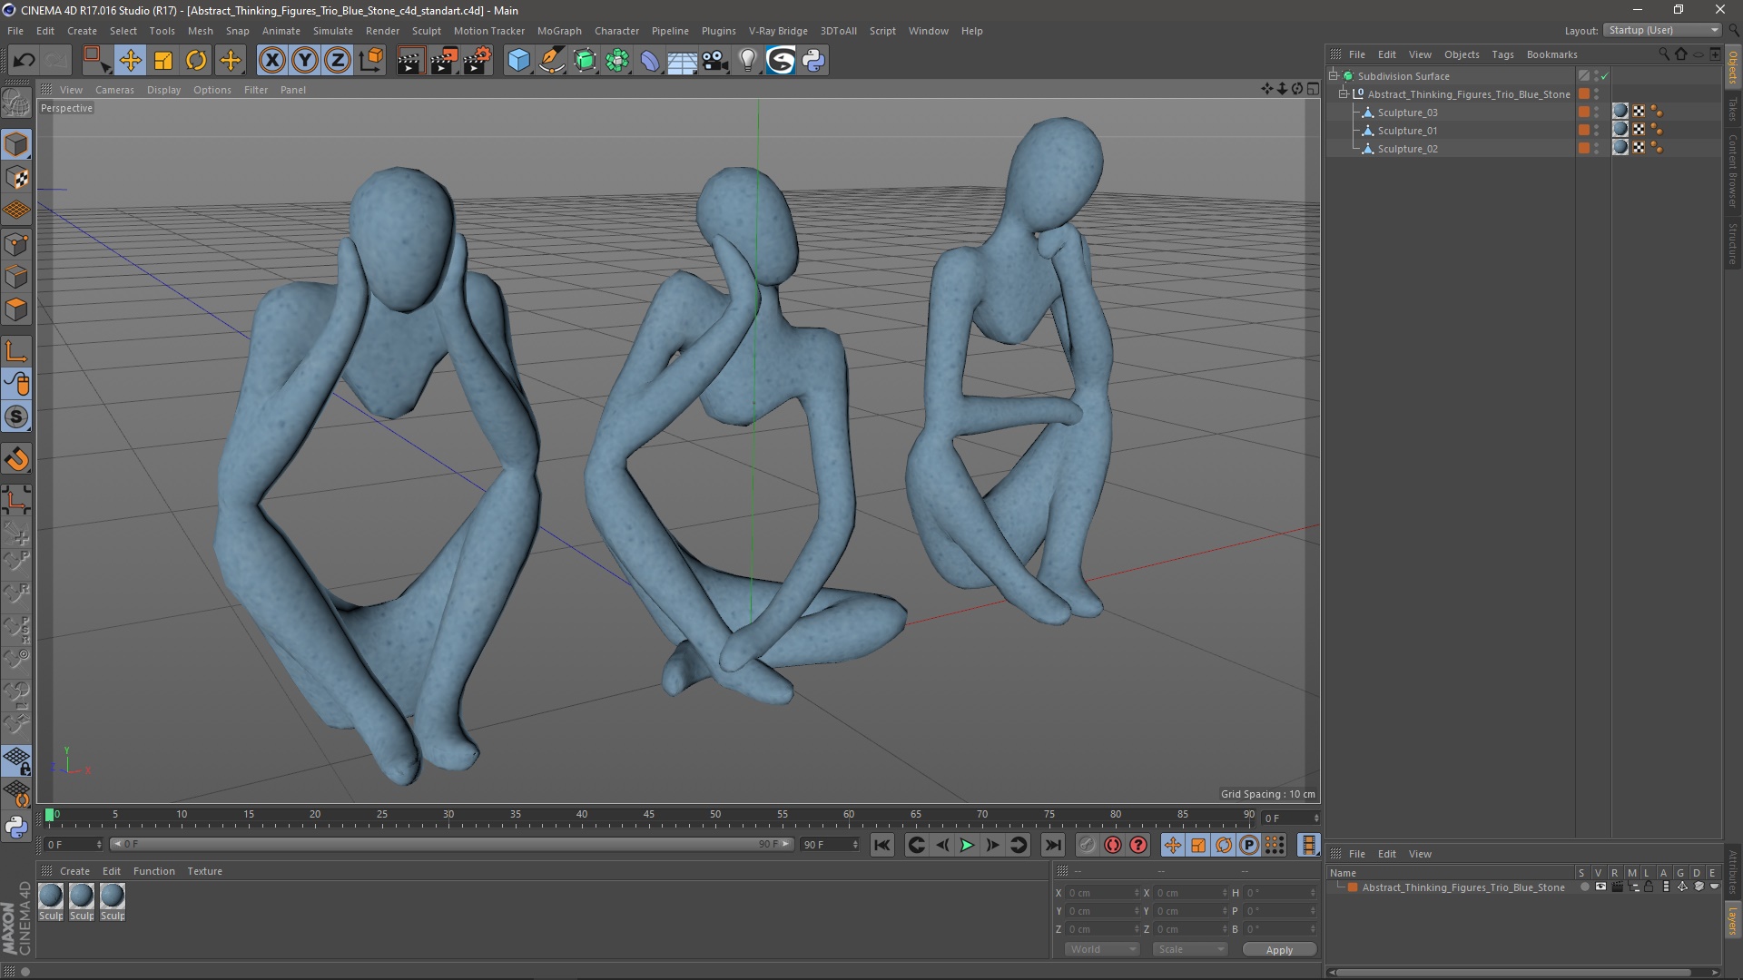Select Sculpture_01 in object tree
The height and width of the screenshot is (980, 1743).
pyautogui.click(x=1407, y=131)
